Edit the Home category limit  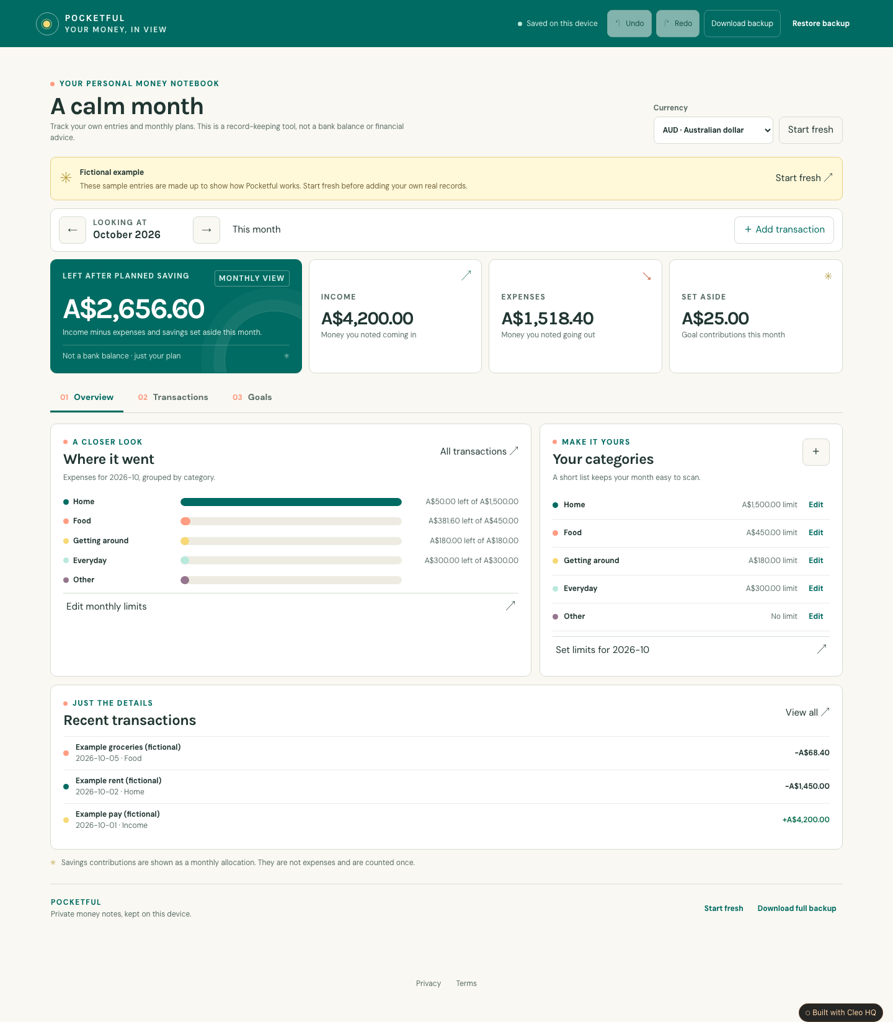(x=815, y=505)
